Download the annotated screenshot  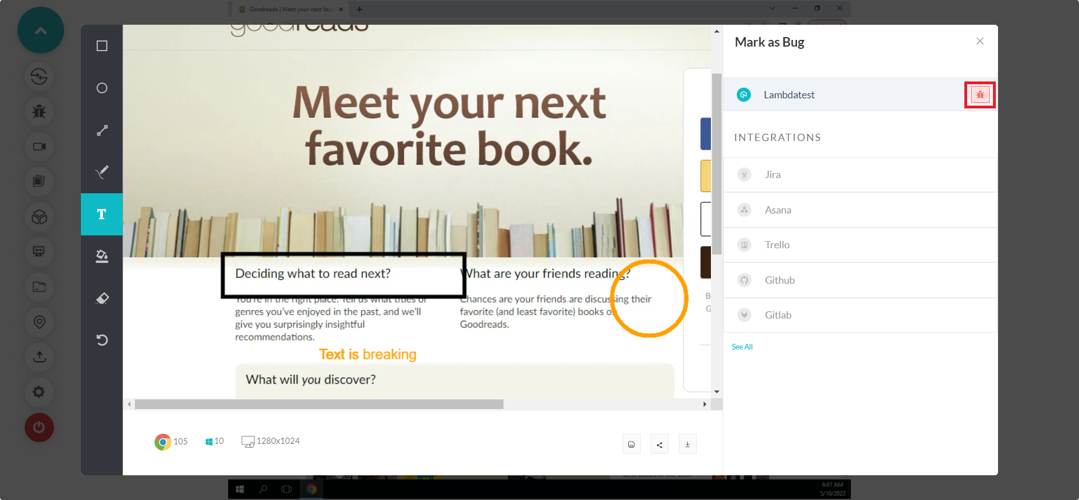(687, 444)
